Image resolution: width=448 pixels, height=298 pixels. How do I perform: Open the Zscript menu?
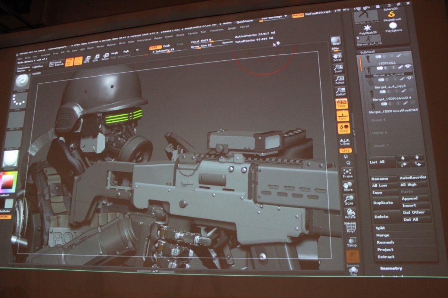245,27
